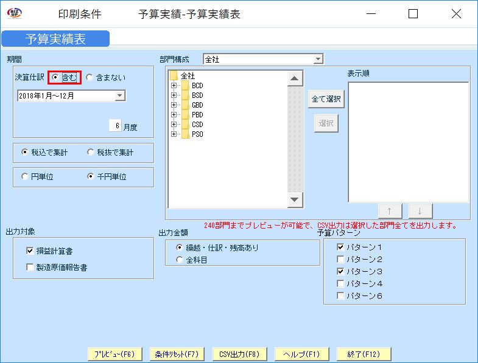Click CSV出力(F8) button
The width and height of the screenshot is (478, 363).
(239, 354)
